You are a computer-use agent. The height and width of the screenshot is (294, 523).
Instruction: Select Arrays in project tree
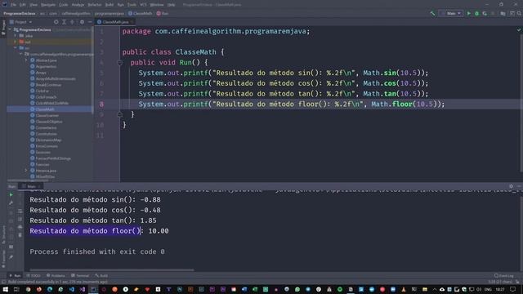click(41, 73)
